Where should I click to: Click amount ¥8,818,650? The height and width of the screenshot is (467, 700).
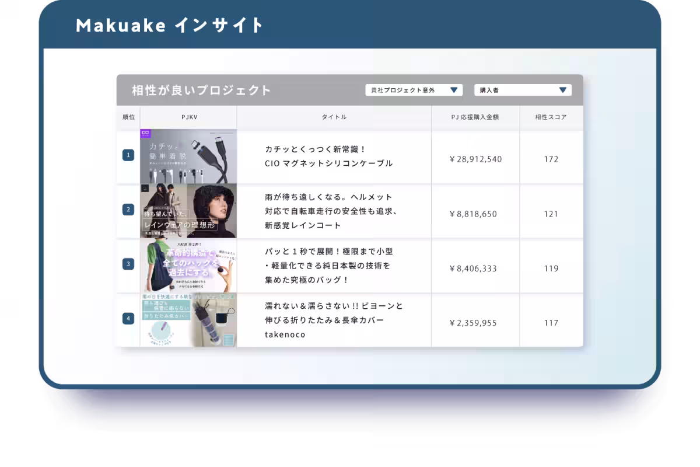tap(473, 214)
